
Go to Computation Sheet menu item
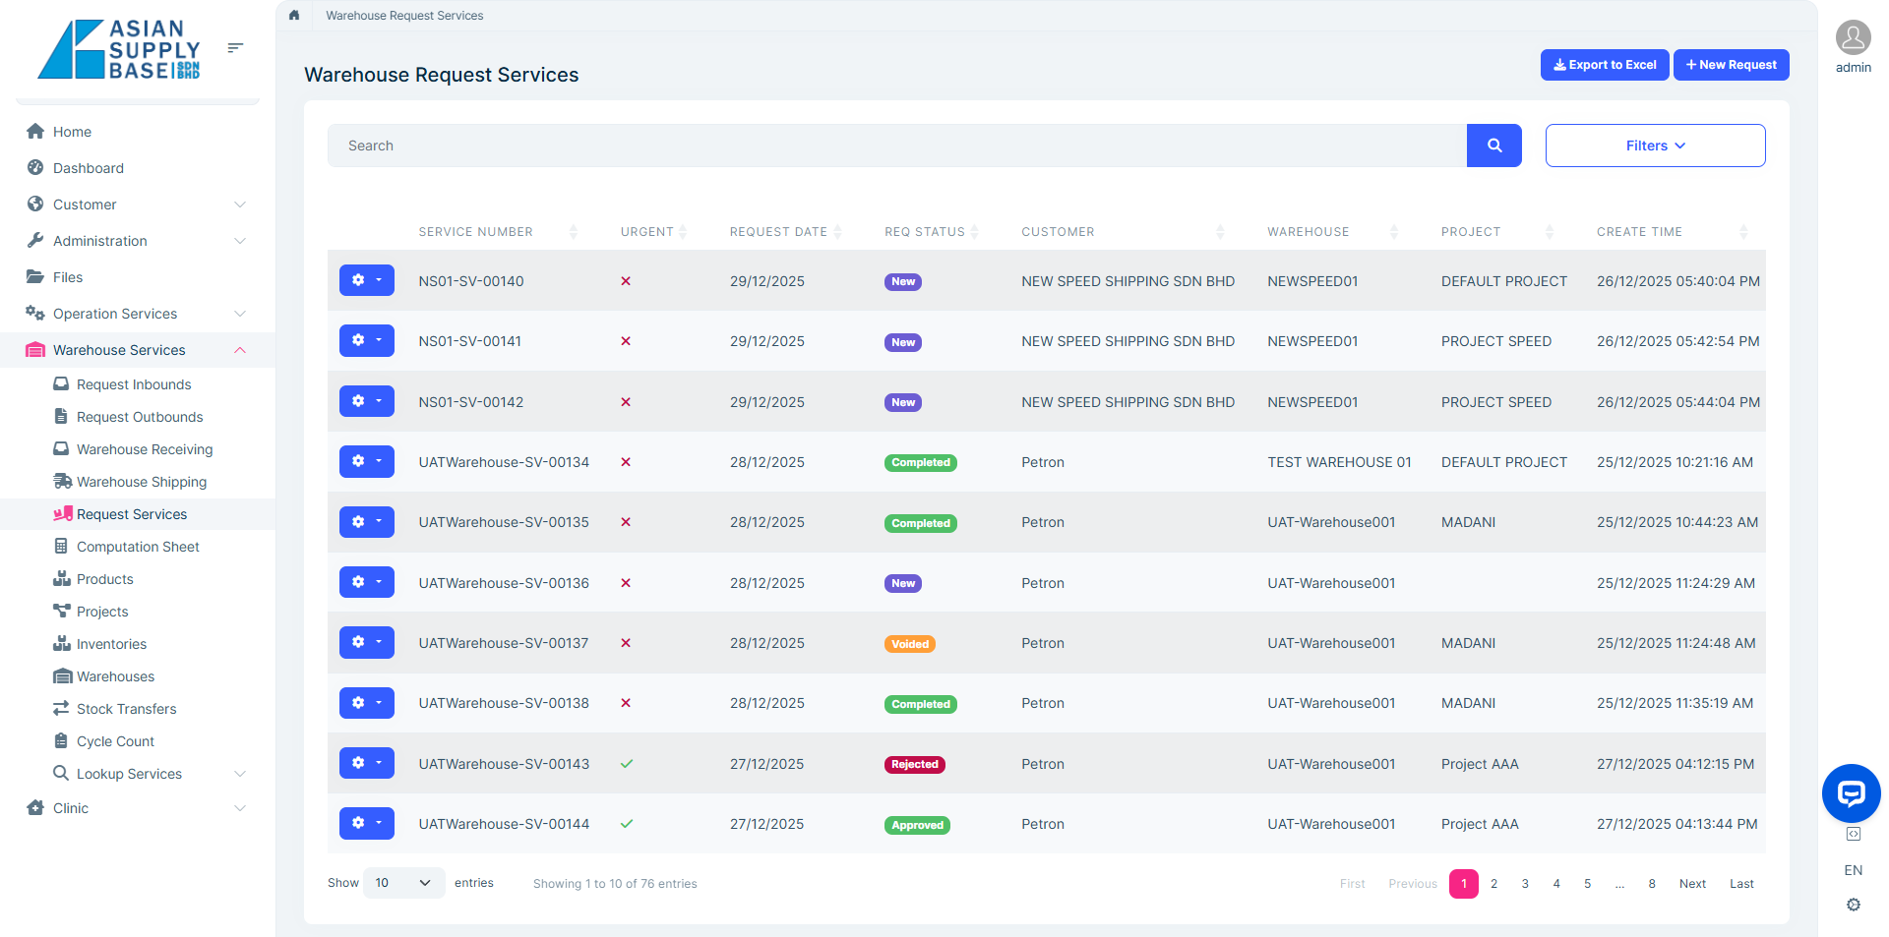(x=138, y=547)
